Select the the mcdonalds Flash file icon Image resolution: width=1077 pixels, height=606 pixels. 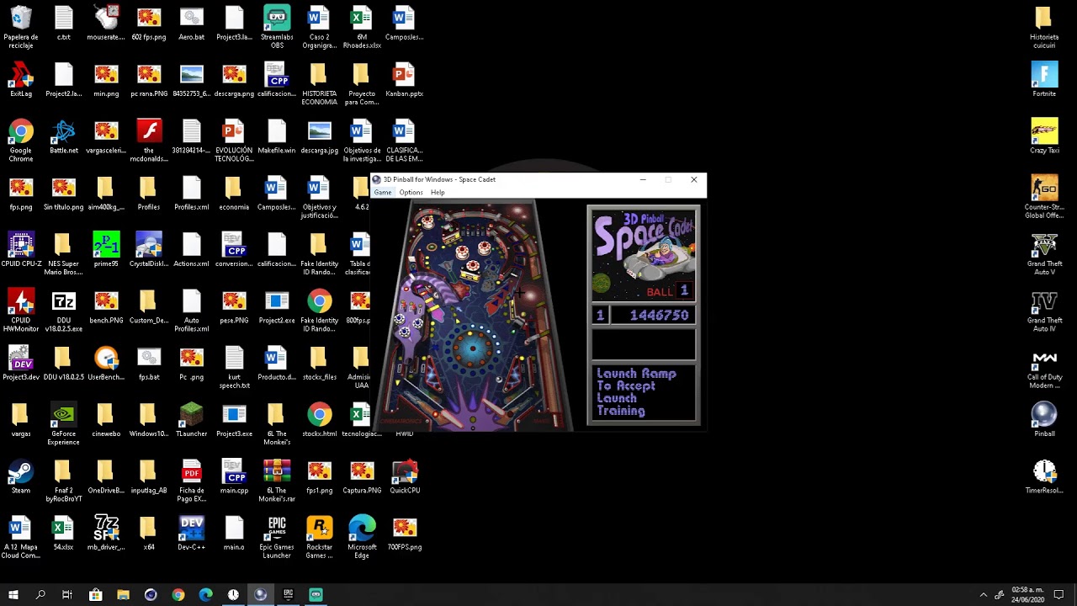[149, 141]
